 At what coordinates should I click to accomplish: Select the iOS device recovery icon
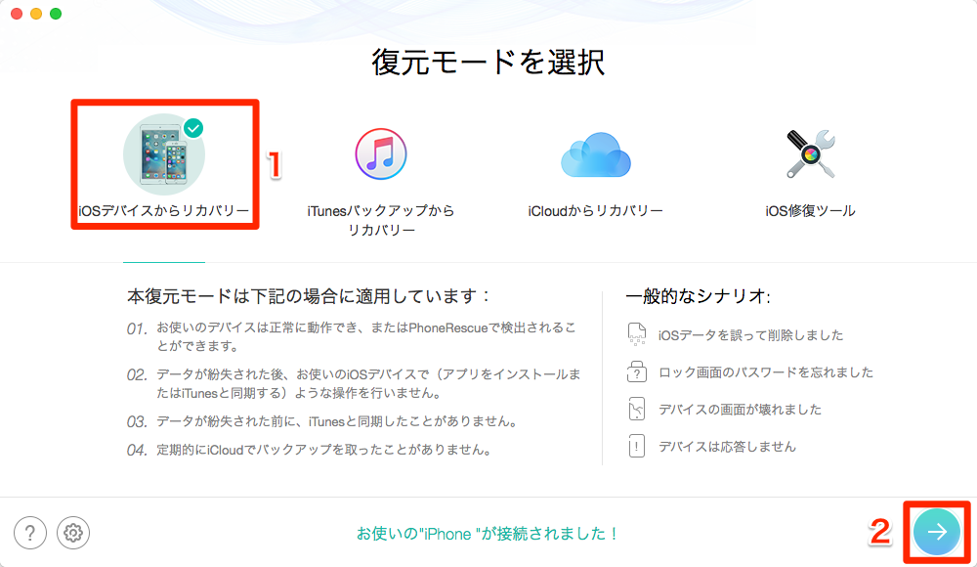pyautogui.click(x=164, y=154)
